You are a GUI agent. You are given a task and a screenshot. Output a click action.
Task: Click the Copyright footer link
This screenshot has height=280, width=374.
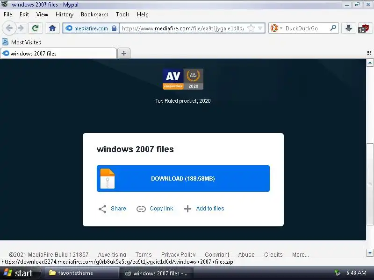tap(217, 254)
